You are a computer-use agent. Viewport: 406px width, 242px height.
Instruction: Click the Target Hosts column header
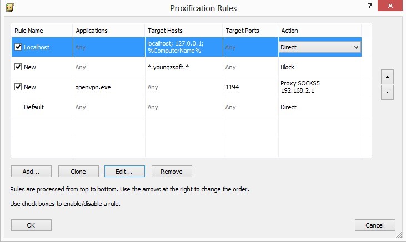point(183,31)
